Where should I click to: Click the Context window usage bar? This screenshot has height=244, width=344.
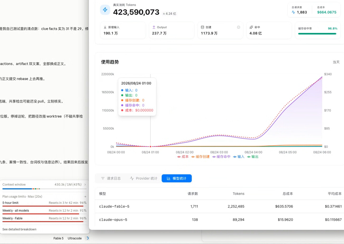(44, 189)
